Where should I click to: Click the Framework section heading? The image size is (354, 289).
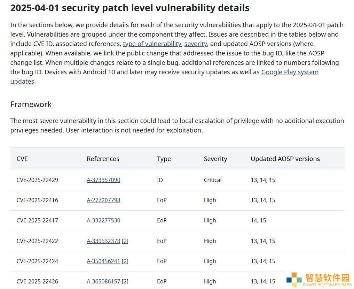(x=31, y=104)
